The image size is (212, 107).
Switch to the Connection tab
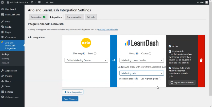coord(38,17)
